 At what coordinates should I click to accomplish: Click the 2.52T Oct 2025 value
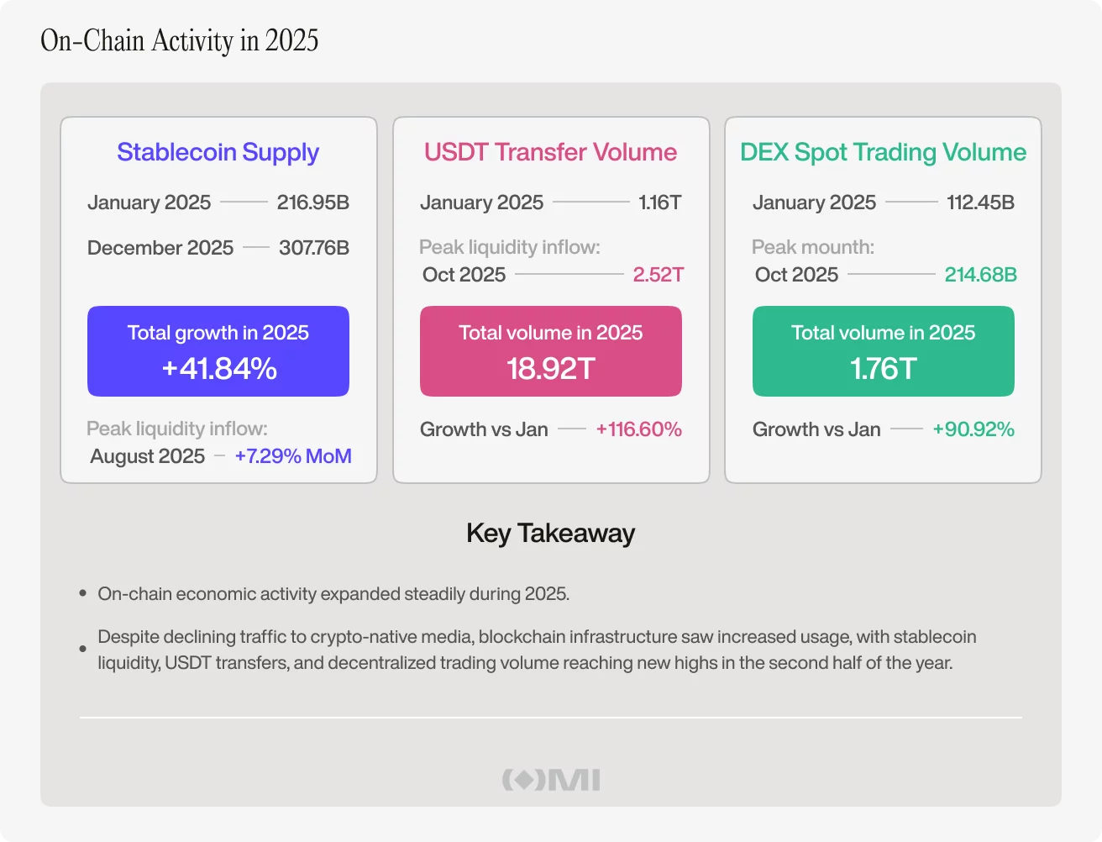659,275
